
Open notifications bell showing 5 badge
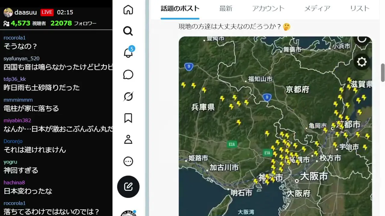tap(128, 53)
